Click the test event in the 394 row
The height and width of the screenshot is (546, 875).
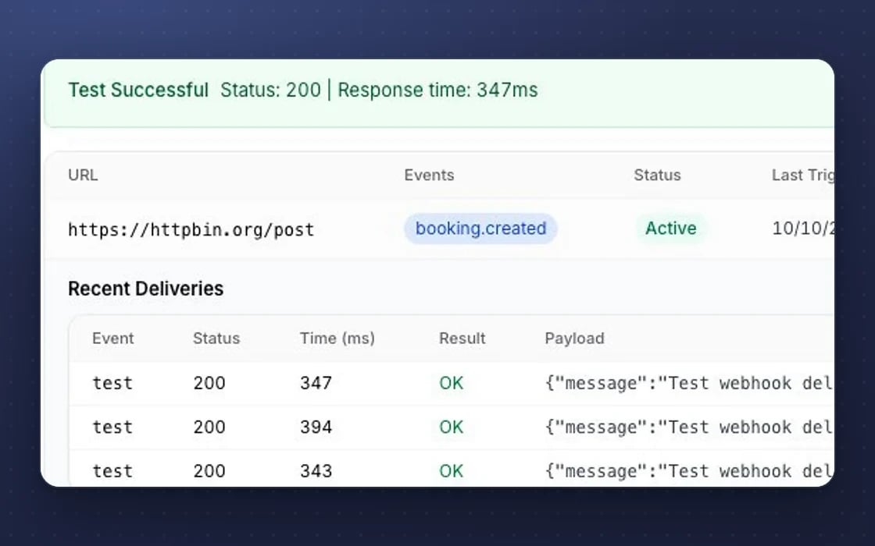point(112,427)
